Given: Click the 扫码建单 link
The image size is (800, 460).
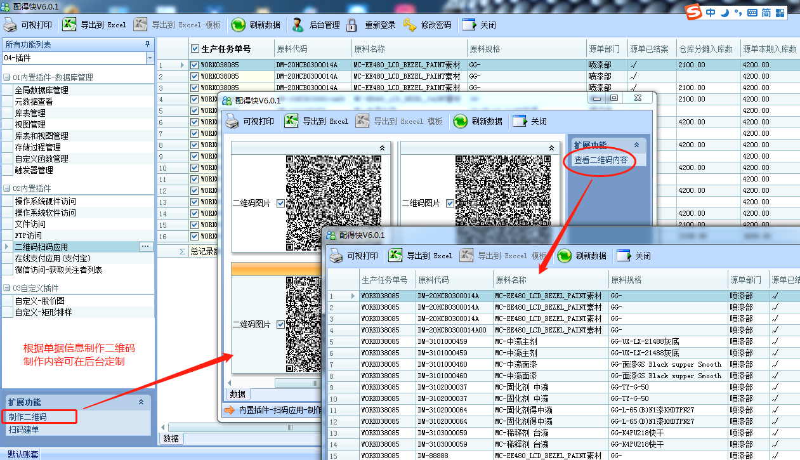Looking at the screenshot, I should coord(23,430).
